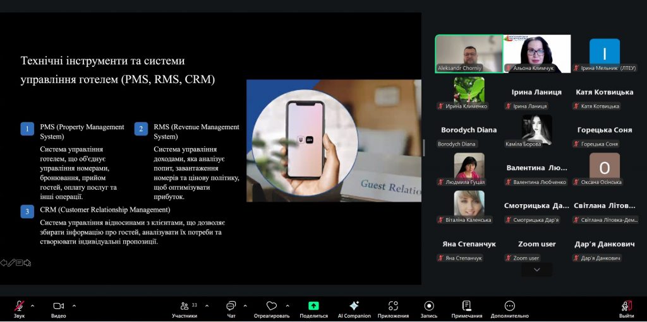Viewport: 647px width, 322px height.
Task: Expand arrow next to Участники
Action: coord(207,306)
